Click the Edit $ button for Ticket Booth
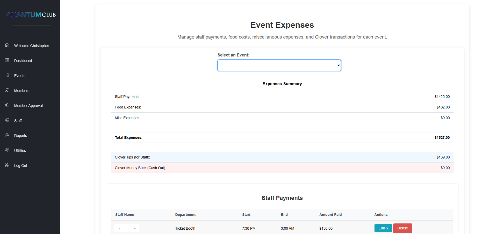Viewport: 497px width, 234px height. [383, 228]
